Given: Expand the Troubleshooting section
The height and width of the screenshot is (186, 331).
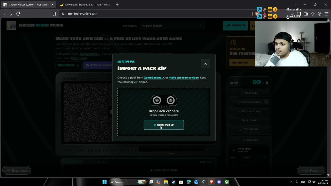Looking at the screenshot, I should pos(68,65).
